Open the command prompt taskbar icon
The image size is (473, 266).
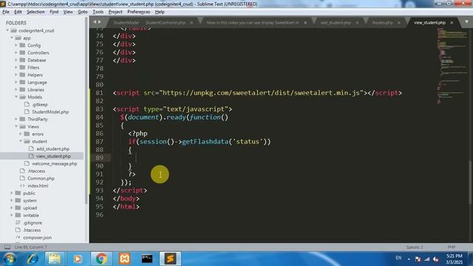point(147,259)
